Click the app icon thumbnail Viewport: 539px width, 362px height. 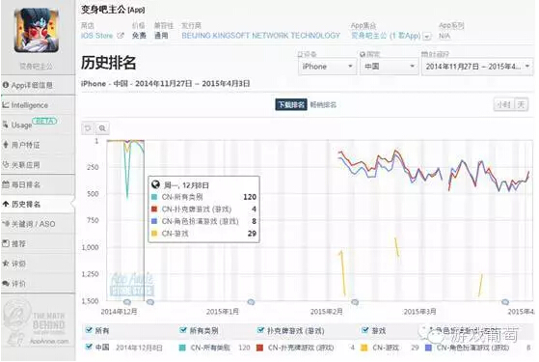coord(37,31)
